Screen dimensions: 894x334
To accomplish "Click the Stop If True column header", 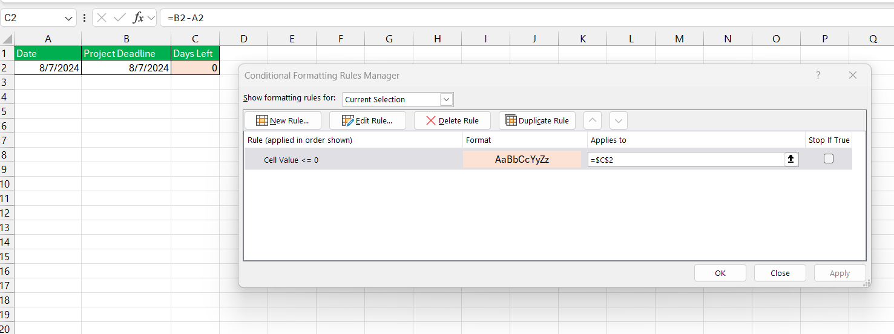I will click(829, 140).
